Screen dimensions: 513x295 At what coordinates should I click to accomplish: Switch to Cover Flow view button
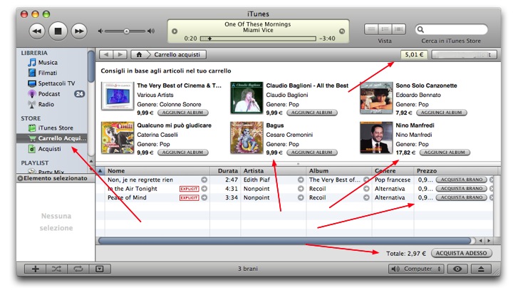point(399,29)
